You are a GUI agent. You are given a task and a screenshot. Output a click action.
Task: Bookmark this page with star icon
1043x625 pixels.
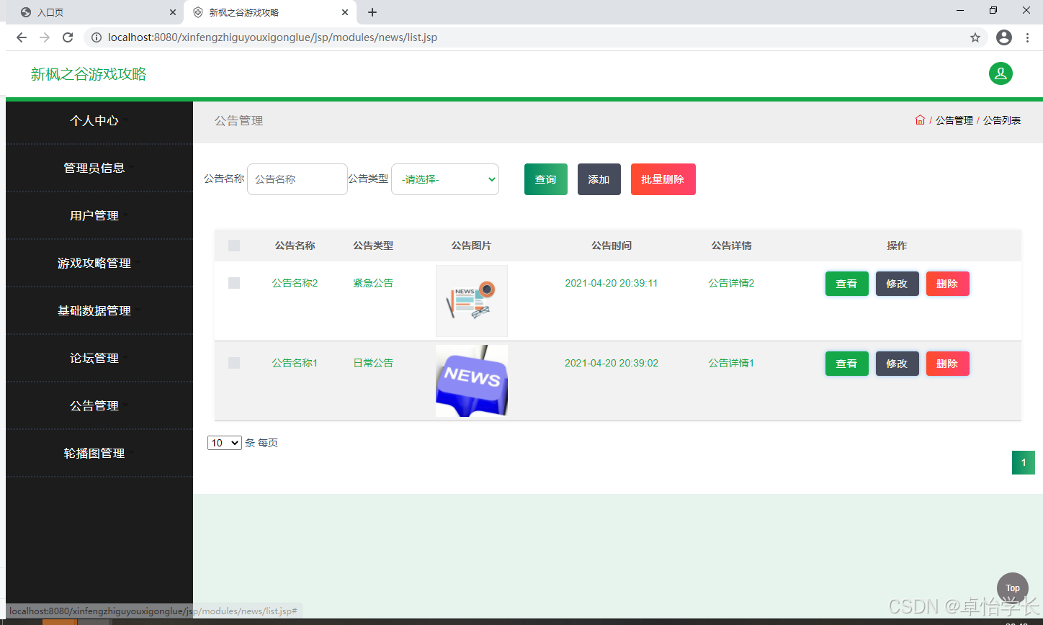975,37
